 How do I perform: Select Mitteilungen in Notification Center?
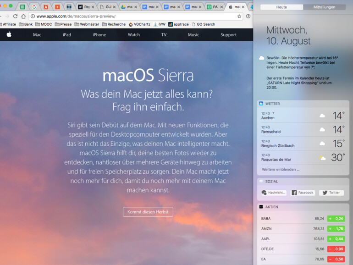point(325,7)
